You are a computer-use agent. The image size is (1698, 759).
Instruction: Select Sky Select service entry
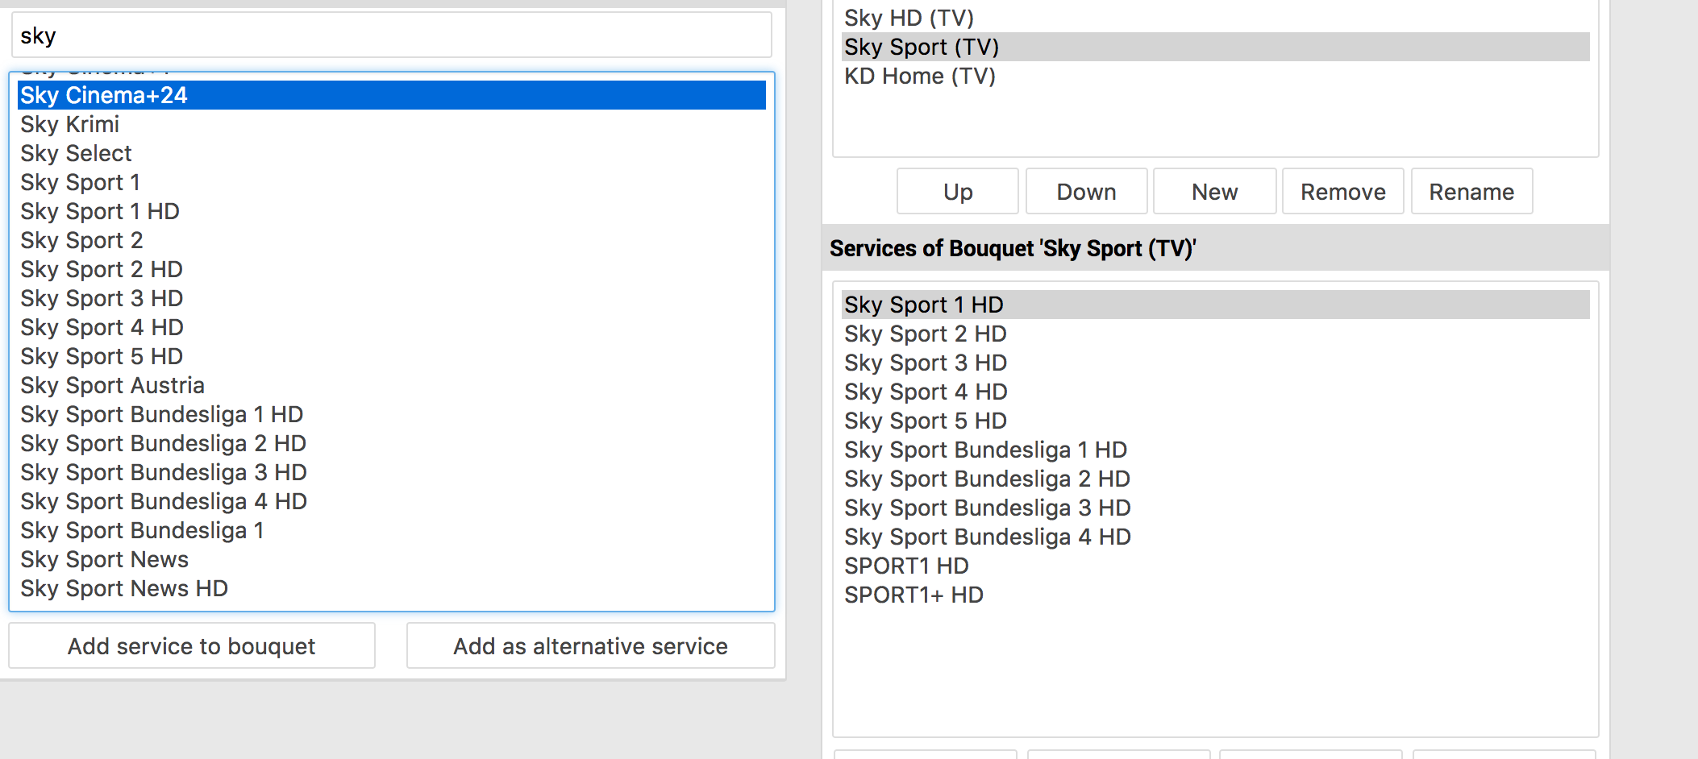coord(76,154)
